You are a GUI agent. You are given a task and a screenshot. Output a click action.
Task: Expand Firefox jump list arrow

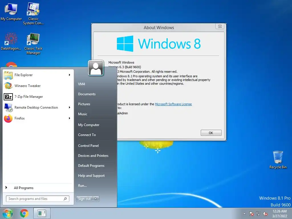pyautogui.click(x=70, y=118)
